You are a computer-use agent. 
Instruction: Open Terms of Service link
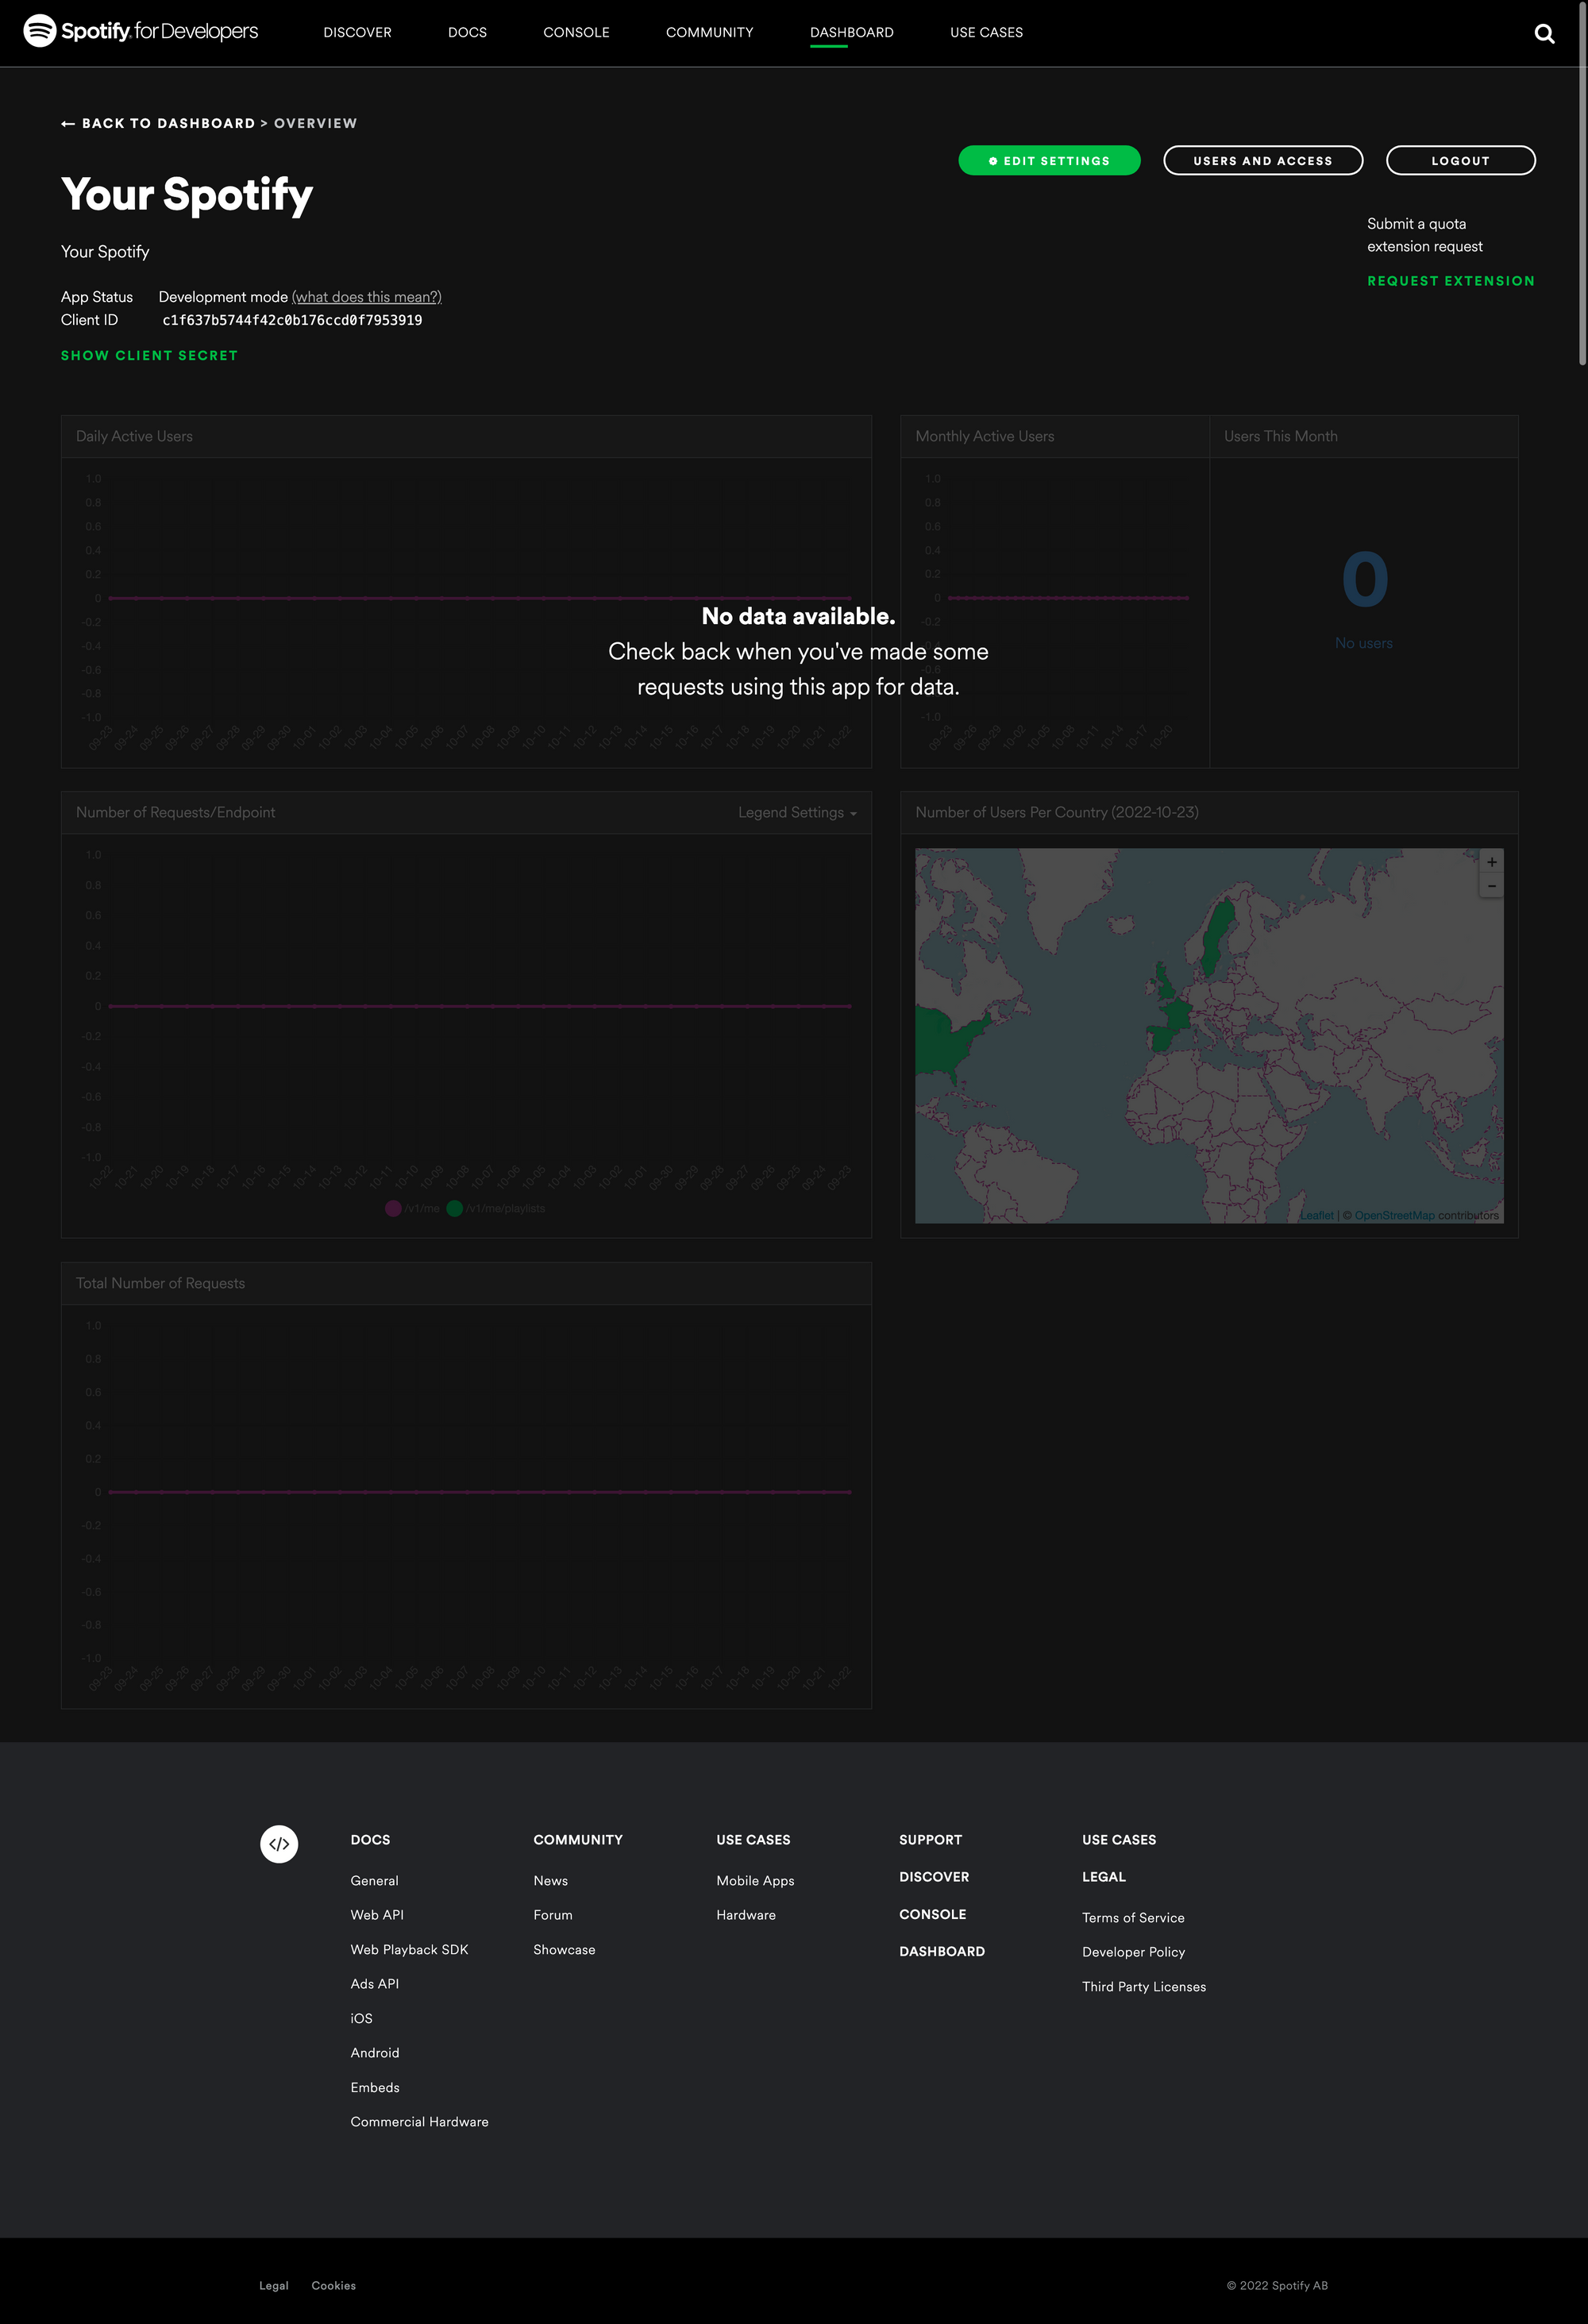(1133, 1918)
